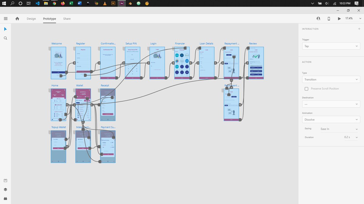
Task: Show hidden system tray icons
Action: coord(313,3)
